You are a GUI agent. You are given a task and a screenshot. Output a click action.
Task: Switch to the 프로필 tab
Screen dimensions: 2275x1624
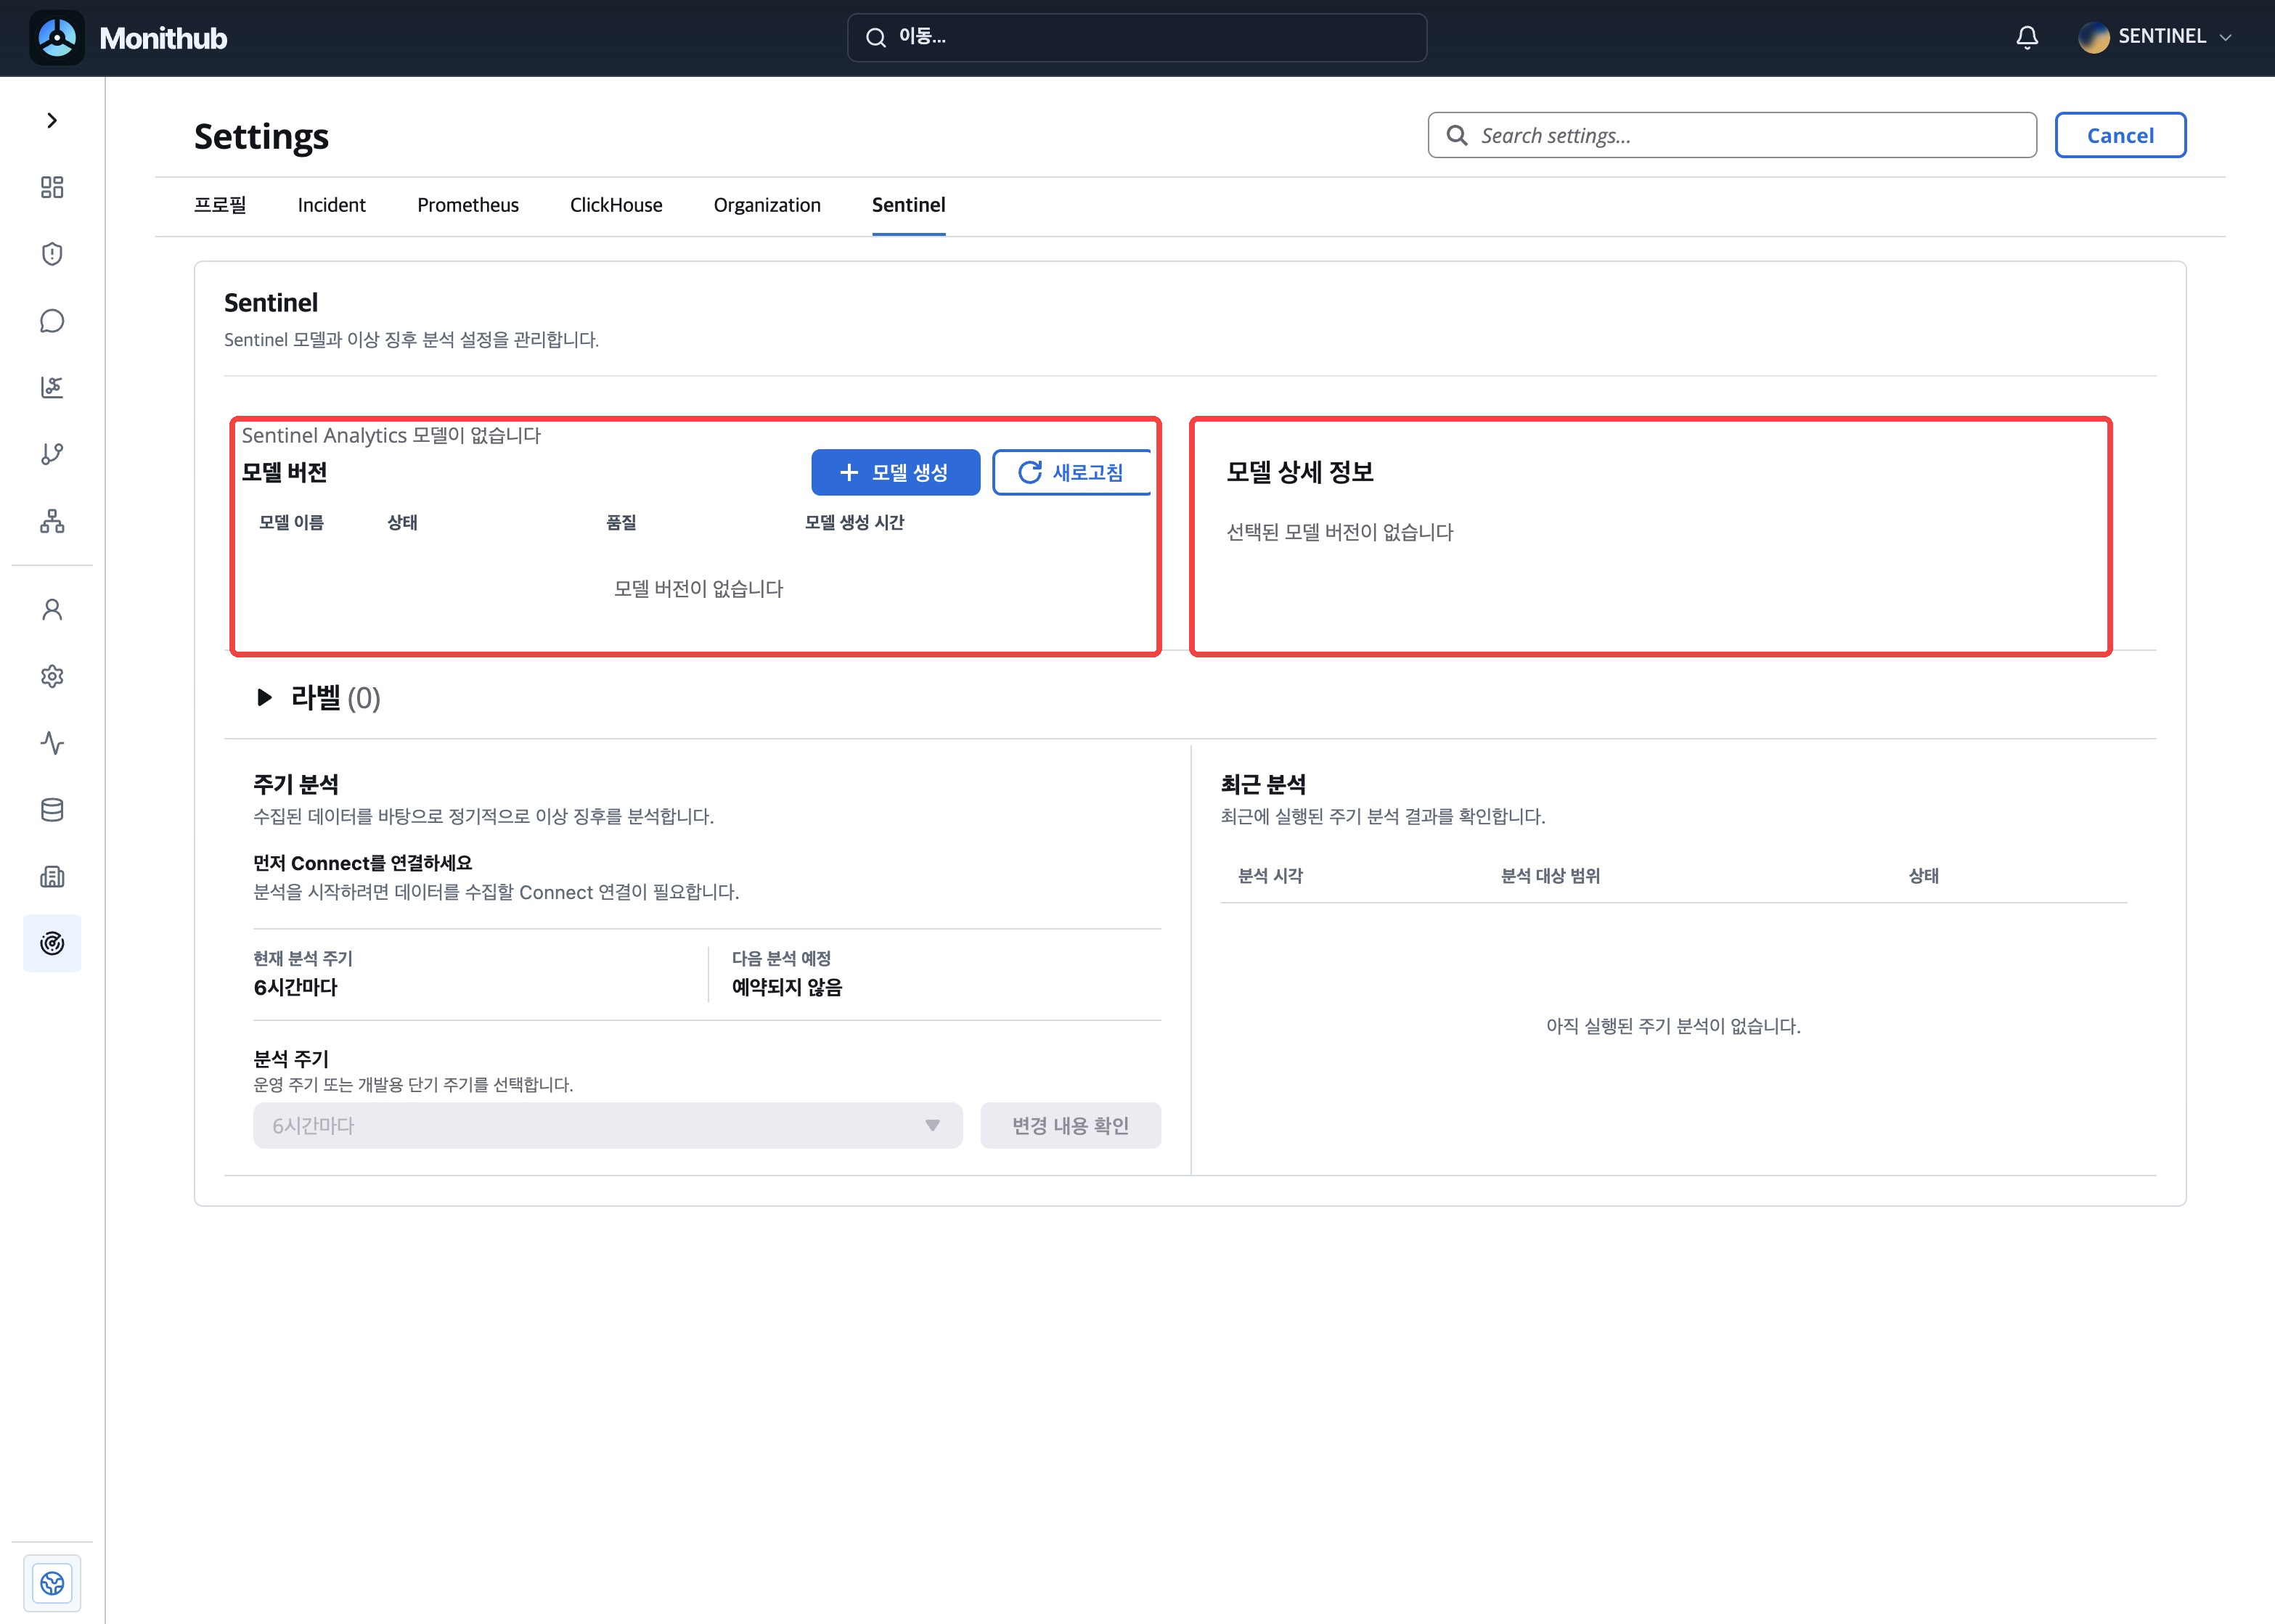(x=220, y=205)
